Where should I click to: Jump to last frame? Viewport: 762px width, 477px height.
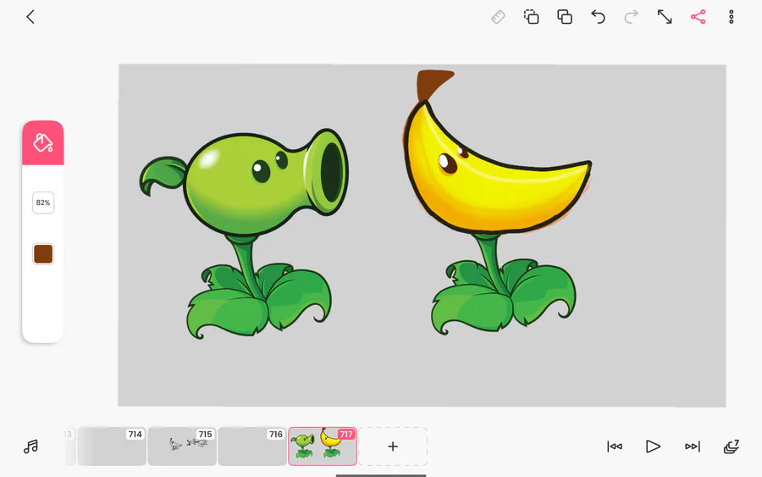(x=692, y=446)
